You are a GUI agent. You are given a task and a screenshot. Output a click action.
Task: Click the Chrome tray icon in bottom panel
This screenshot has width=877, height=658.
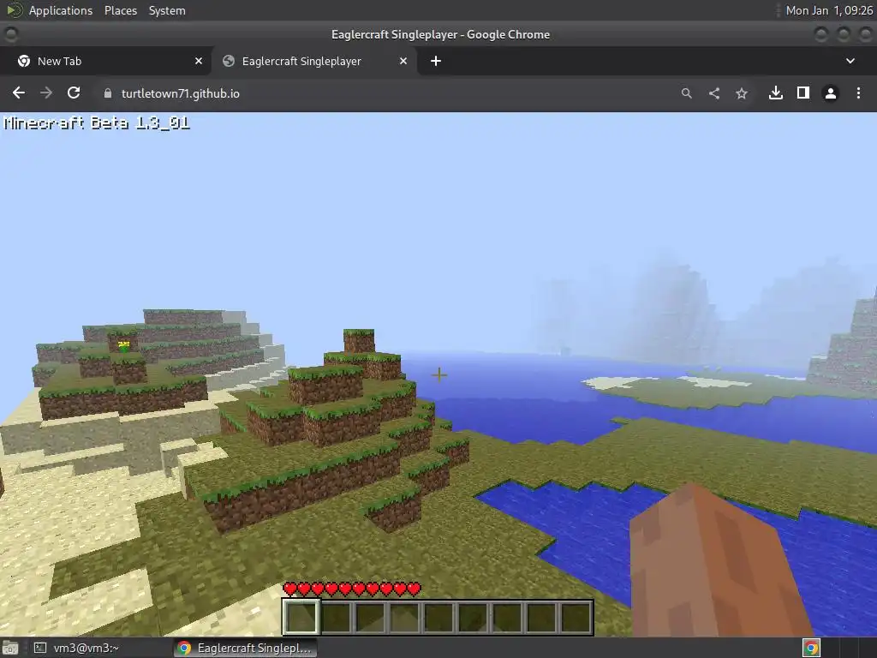click(x=811, y=648)
